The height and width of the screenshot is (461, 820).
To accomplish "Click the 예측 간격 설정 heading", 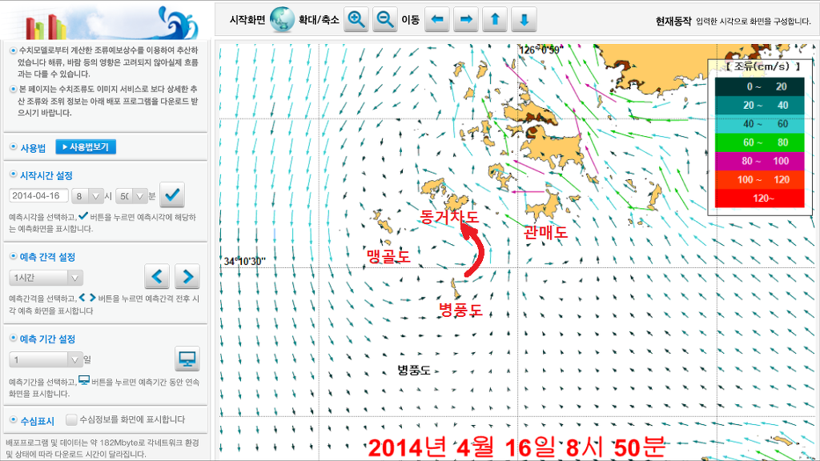I will point(47,257).
